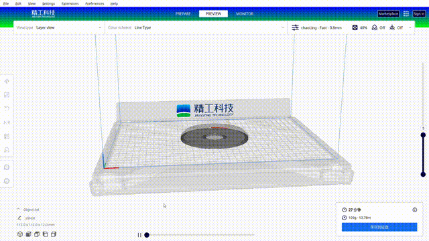Open the Marketplace
This screenshot has height=241, width=429.
click(x=388, y=13)
